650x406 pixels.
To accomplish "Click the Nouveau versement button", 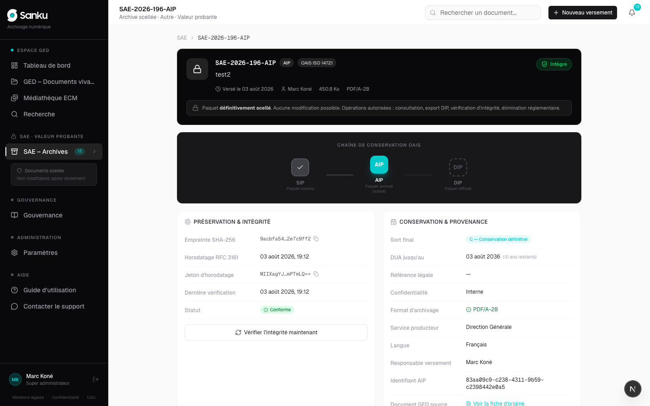I will click(x=583, y=13).
